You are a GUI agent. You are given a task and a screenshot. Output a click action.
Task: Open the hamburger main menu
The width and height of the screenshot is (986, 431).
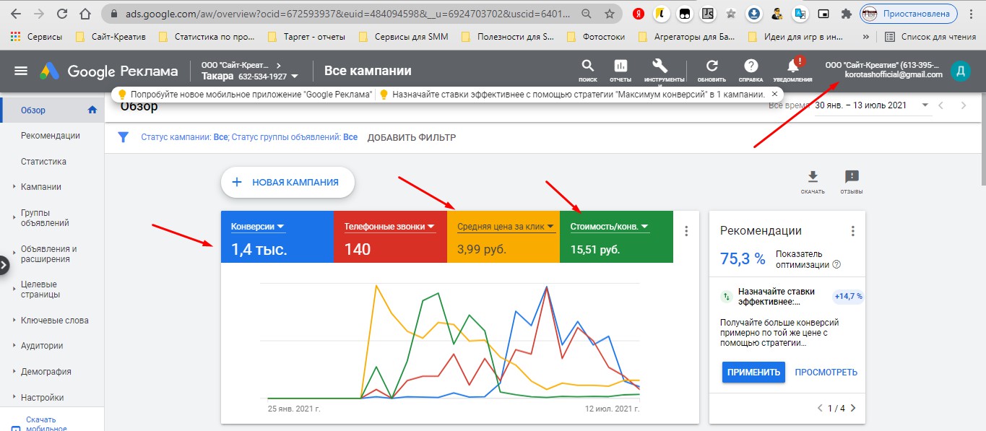[21, 71]
